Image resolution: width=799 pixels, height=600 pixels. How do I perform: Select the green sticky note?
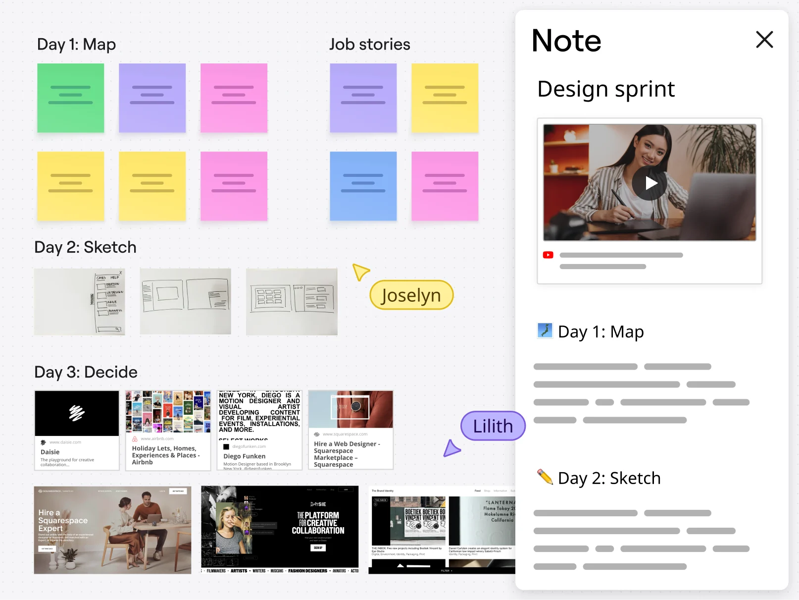[71, 98]
